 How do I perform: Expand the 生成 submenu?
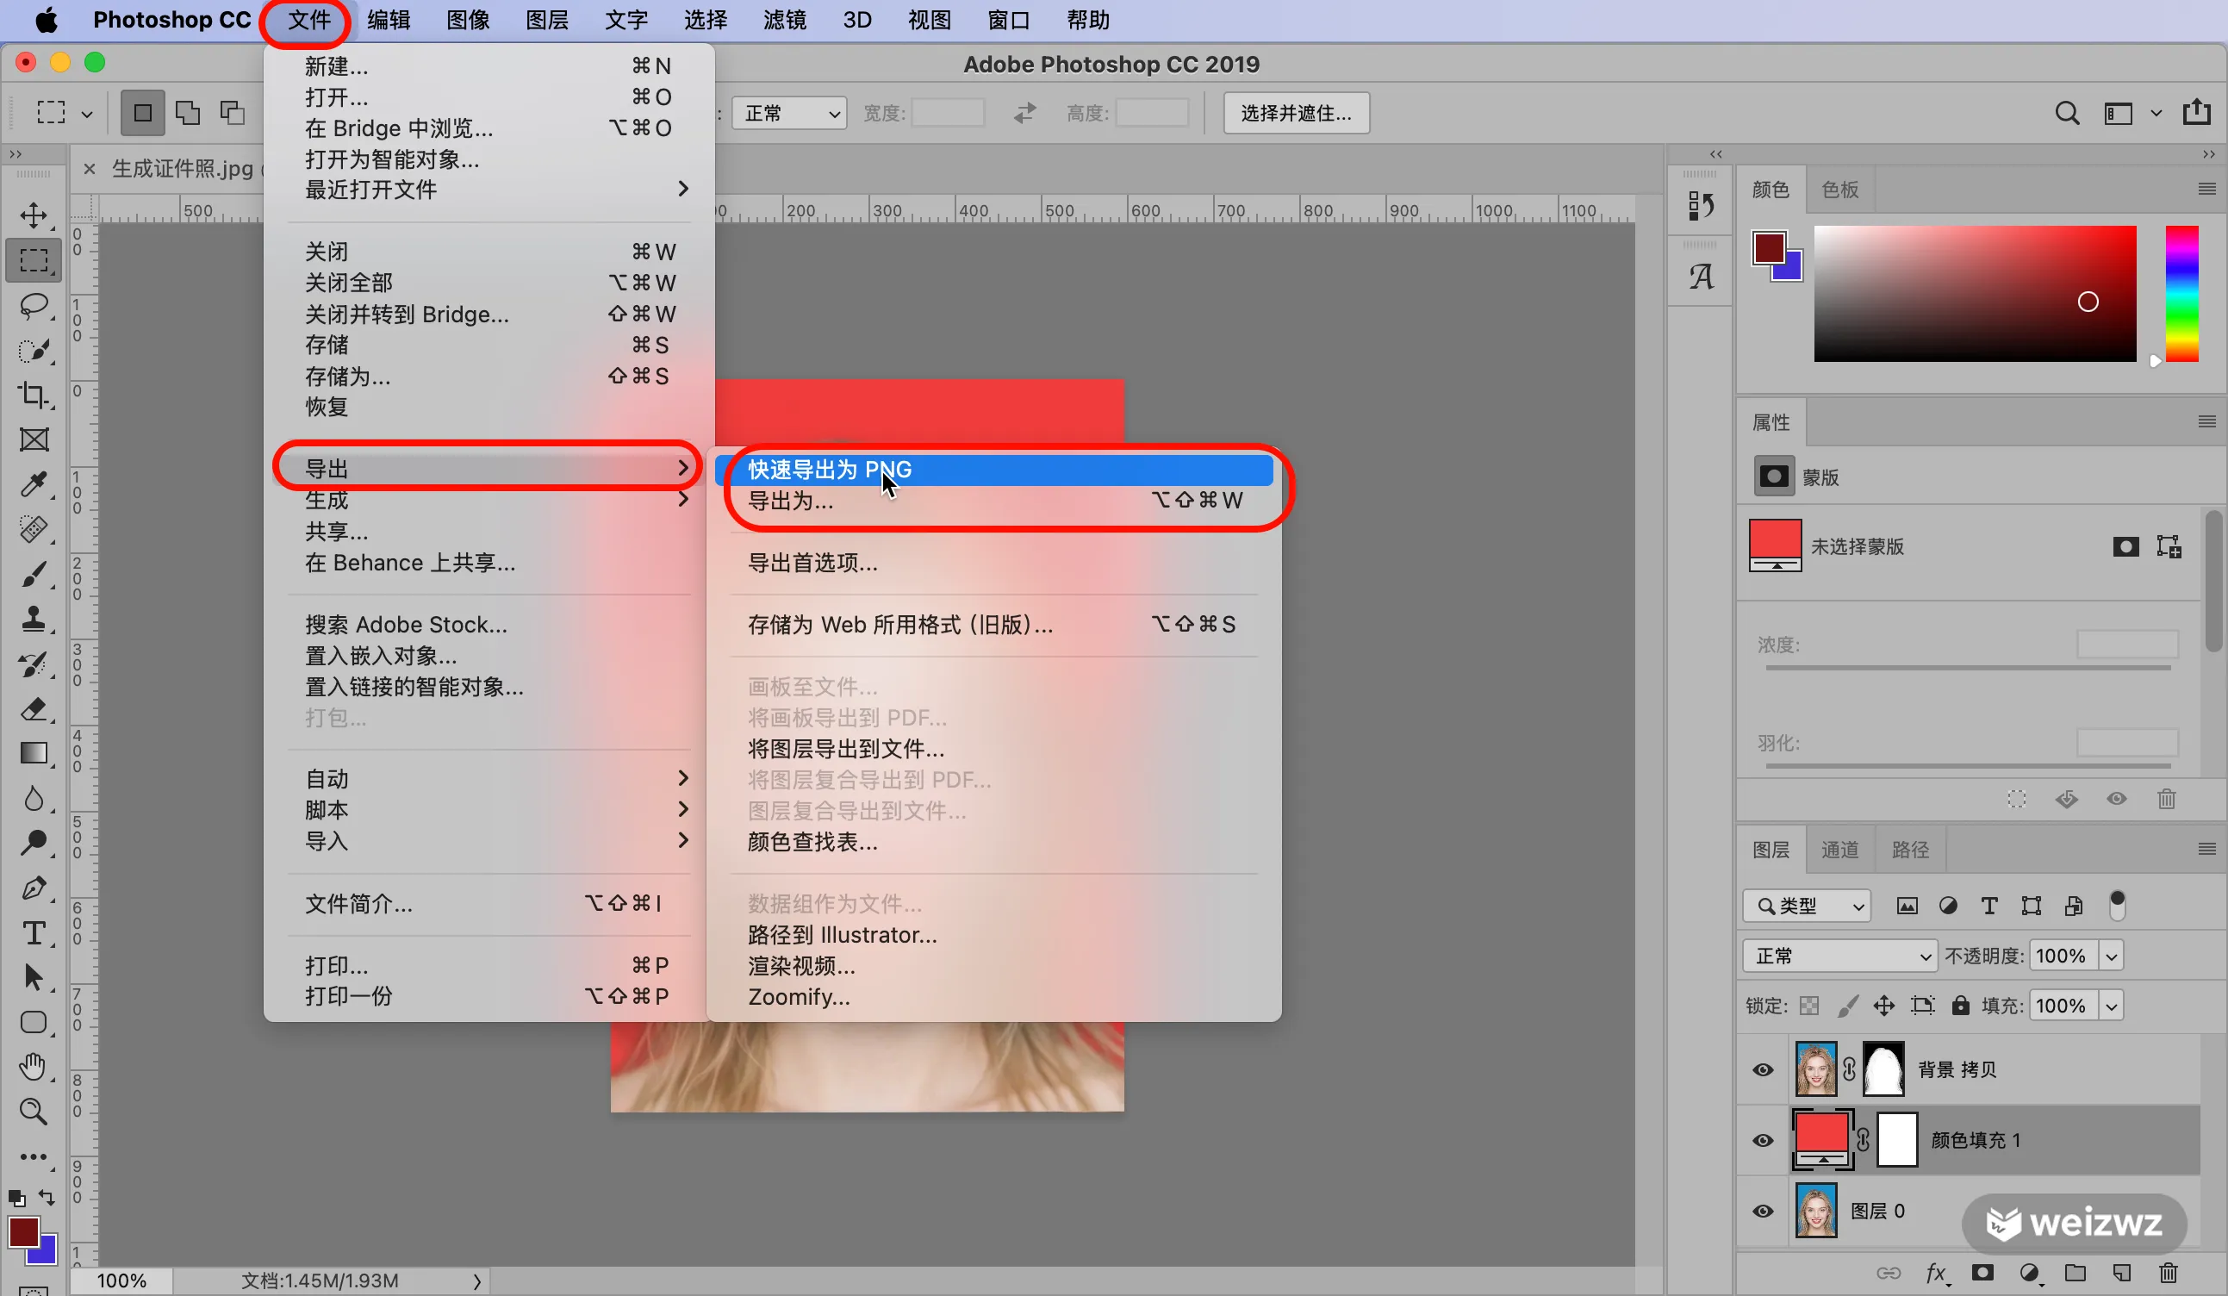(489, 500)
